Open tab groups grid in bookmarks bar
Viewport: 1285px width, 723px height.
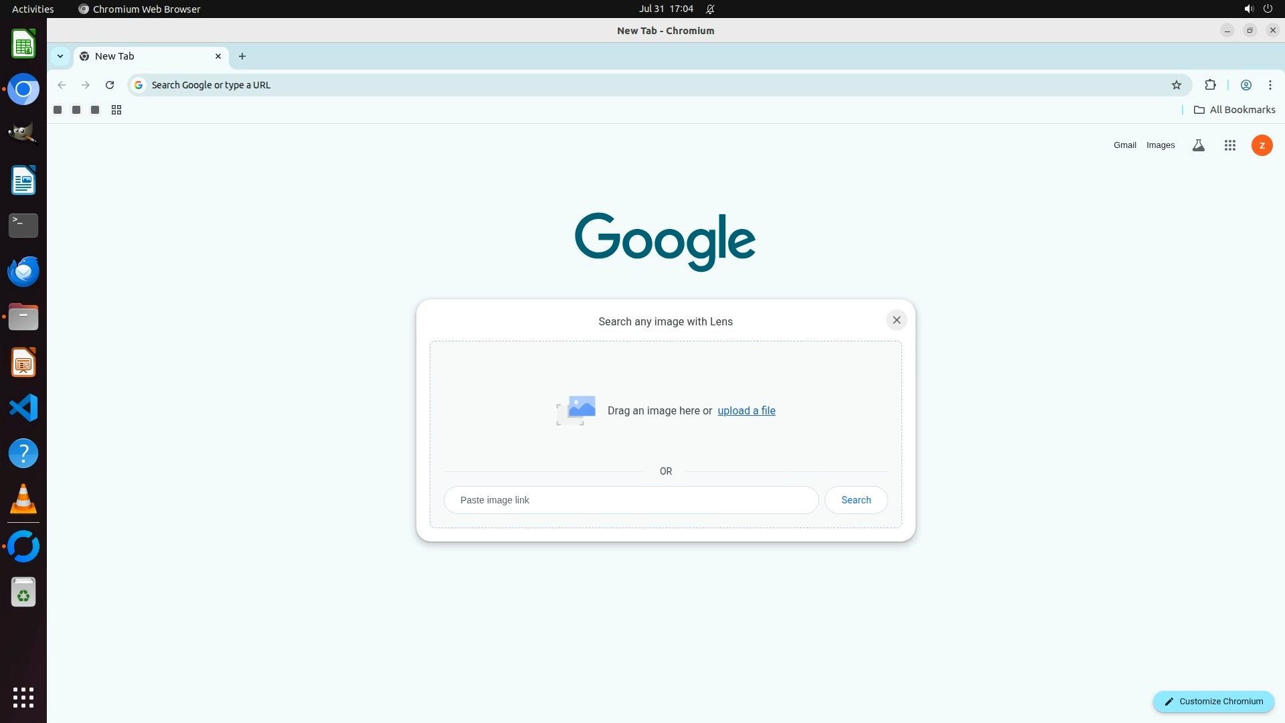[x=116, y=110]
